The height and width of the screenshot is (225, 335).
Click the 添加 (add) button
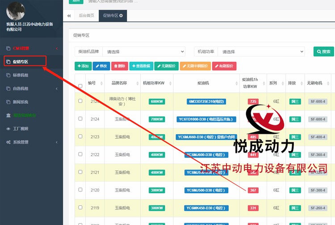pyautogui.click(x=83, y=66)
